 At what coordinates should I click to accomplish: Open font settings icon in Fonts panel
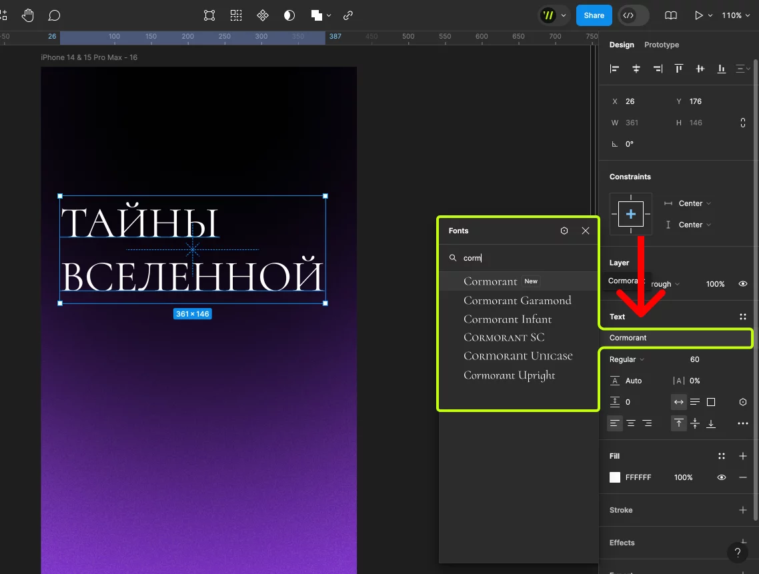pyautogui.click(x=564, y=231)
